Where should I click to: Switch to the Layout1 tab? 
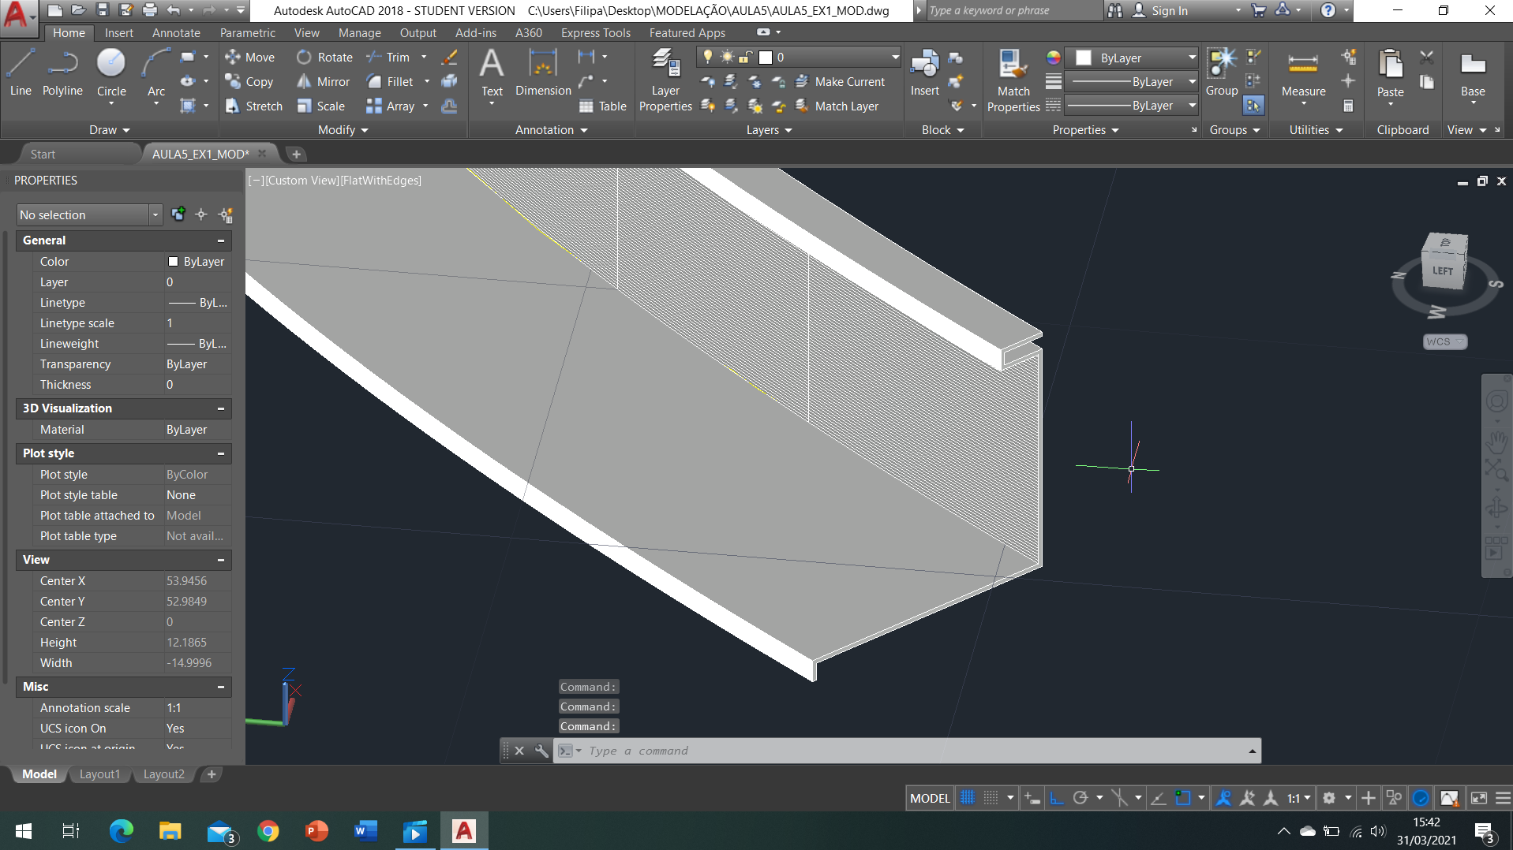[99, 774]
